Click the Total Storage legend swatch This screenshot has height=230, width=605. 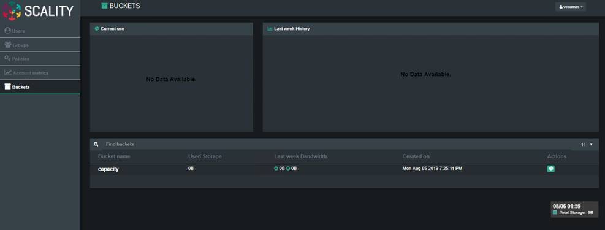pos(555,212)
